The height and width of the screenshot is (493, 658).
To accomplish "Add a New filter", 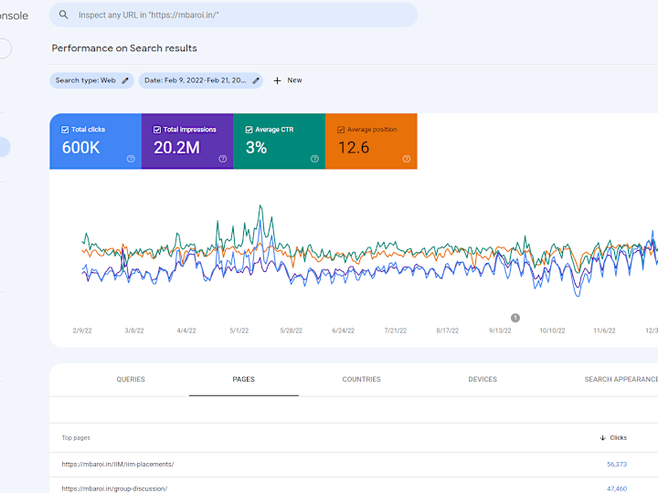I will [288, 80].
